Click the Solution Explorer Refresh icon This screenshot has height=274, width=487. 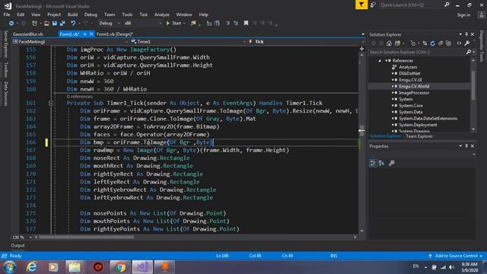click(x=433, y=43)
